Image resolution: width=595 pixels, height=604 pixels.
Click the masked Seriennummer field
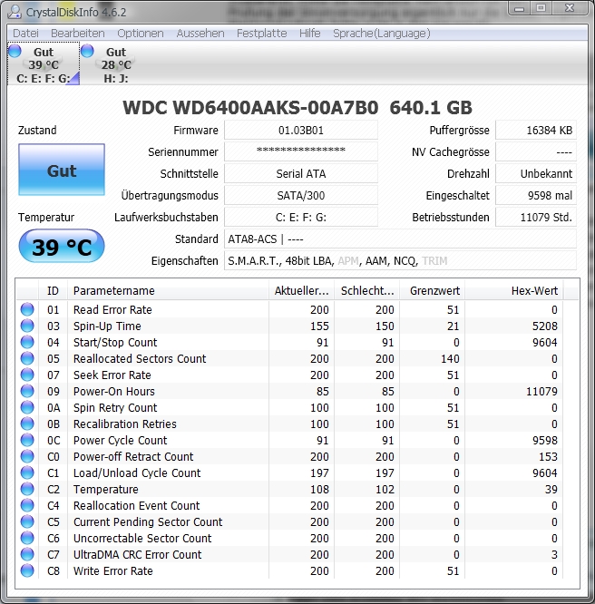point(301,151)
